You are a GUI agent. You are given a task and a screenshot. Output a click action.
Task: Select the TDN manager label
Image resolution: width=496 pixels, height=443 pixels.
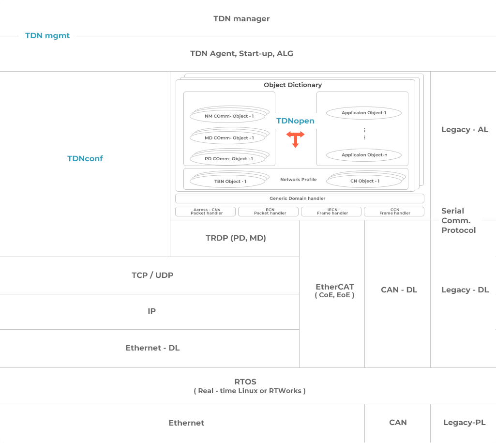tap(241, 19)
